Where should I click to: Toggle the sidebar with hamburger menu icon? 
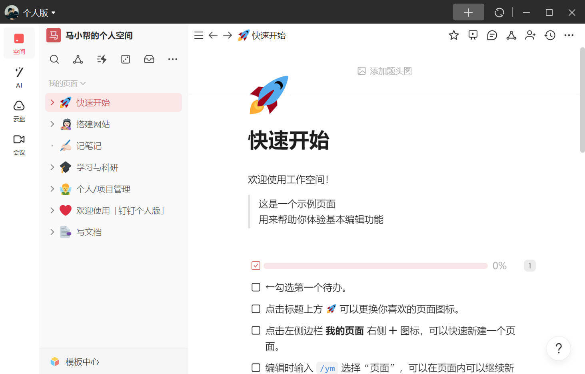click(199, 35)
